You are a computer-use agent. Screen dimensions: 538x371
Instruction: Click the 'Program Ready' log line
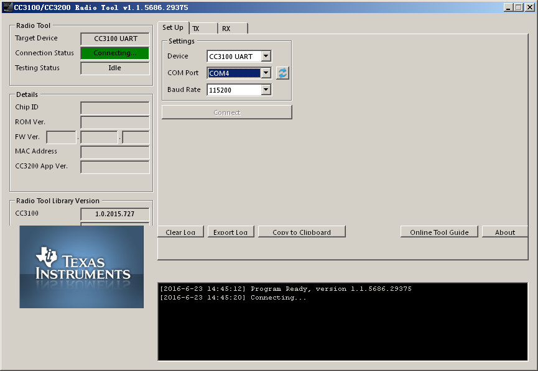pyautogui.click(x=285, y=289)
